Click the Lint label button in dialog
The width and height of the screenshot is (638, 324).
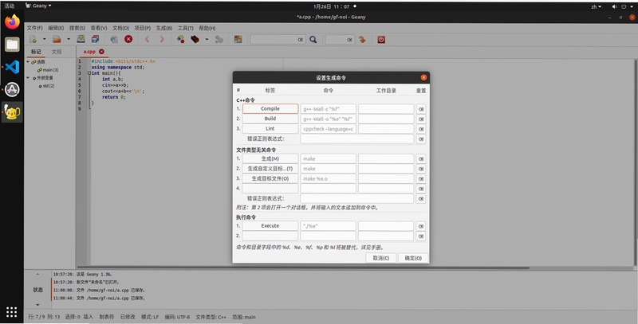pyautogui.click(x=270, y=129)
